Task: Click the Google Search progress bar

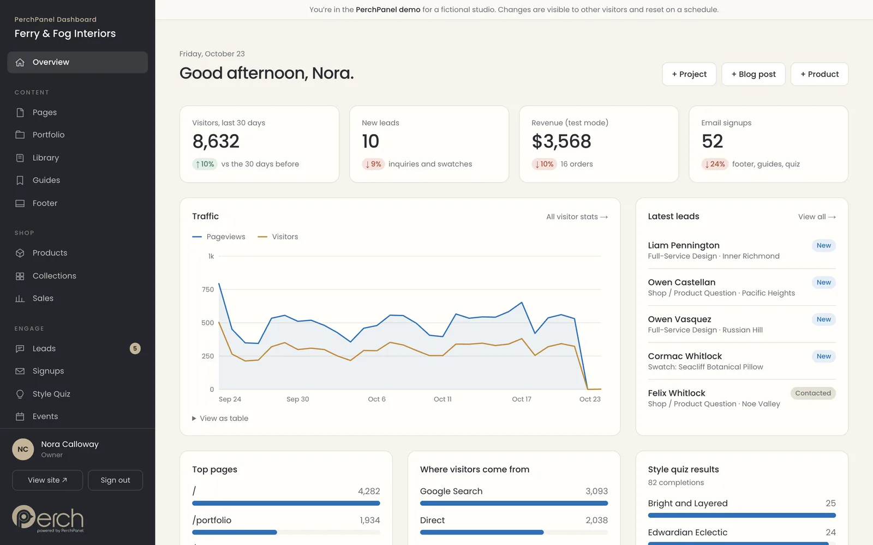Action: 514,503
